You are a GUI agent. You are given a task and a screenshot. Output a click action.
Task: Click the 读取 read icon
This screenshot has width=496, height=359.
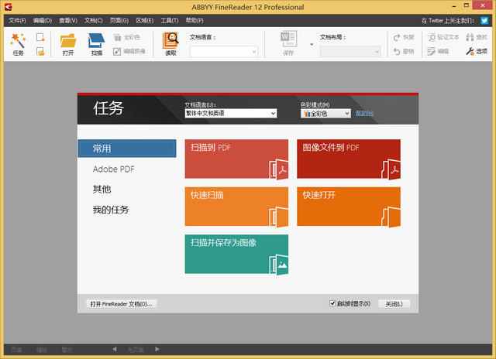click(x=170, y=44)
